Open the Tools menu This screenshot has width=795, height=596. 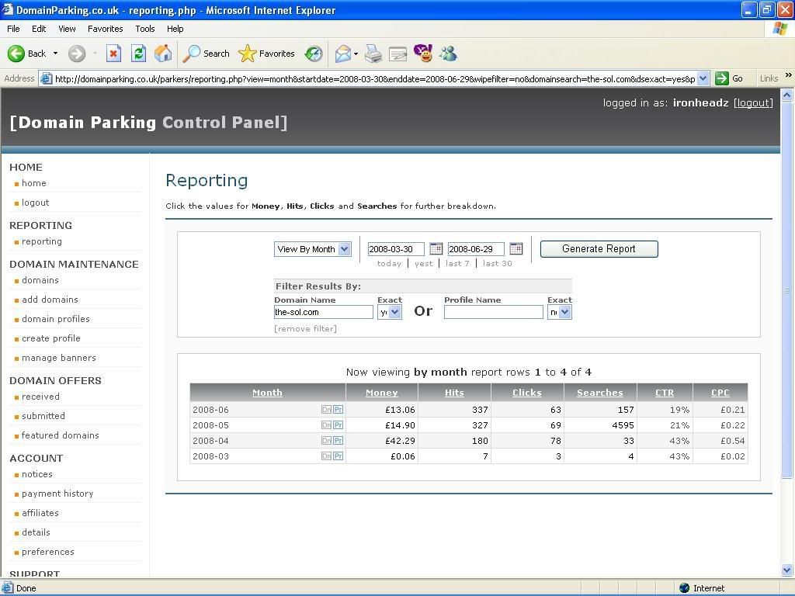pyautogui.click(x=145, y=29)
